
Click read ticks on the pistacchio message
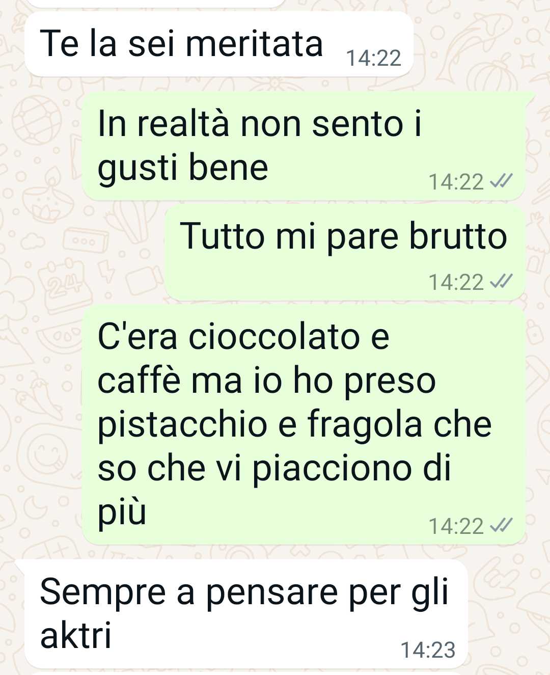pyautogui.click(x=501, y=525)
